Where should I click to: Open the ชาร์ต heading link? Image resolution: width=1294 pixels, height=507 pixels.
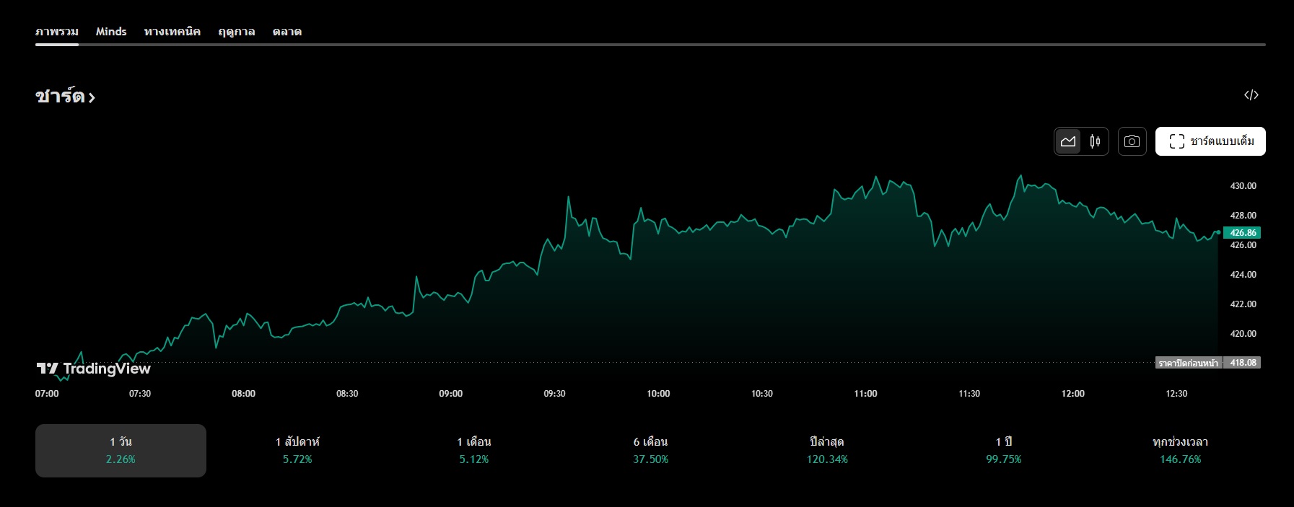click(65, 96)
